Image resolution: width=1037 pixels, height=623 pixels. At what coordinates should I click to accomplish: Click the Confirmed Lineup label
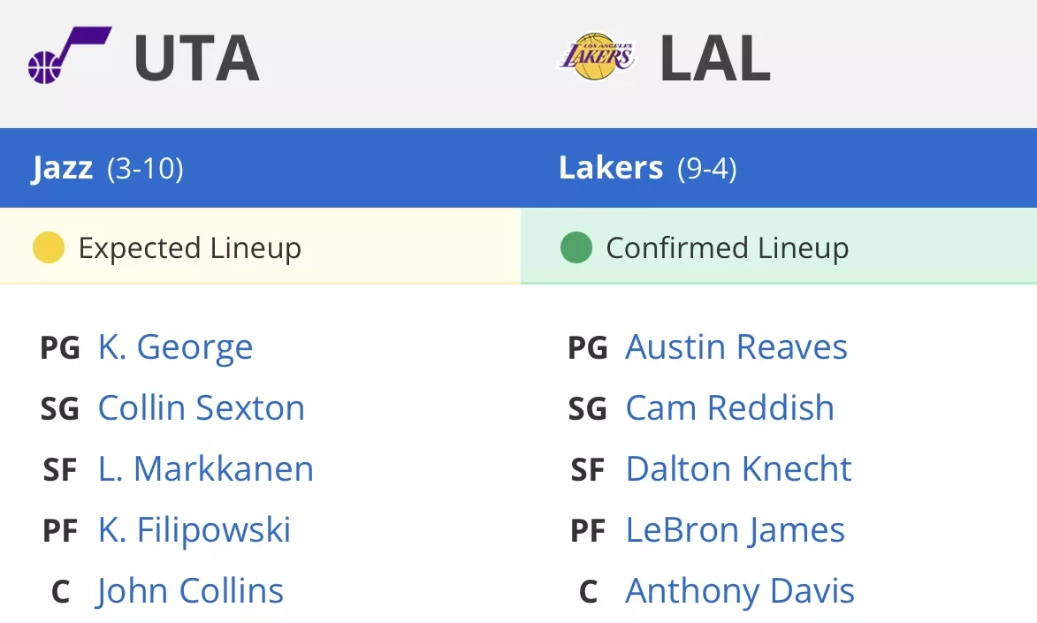coord(728,248)
